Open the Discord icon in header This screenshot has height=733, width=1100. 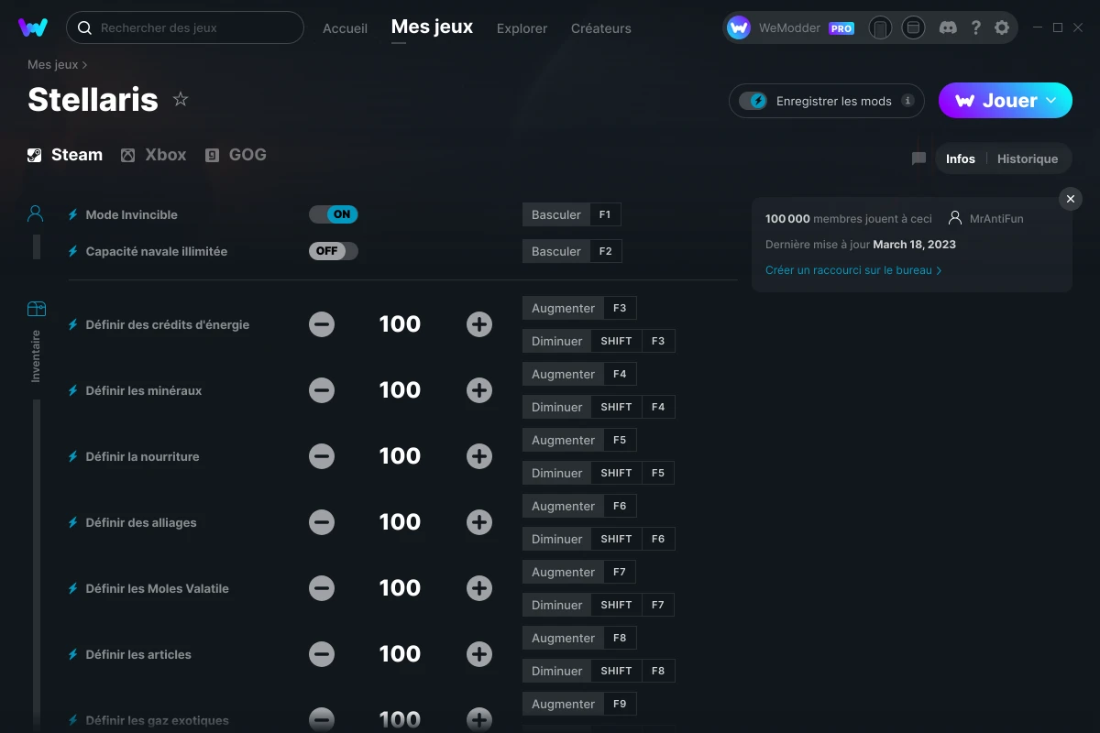click(949, 27)
